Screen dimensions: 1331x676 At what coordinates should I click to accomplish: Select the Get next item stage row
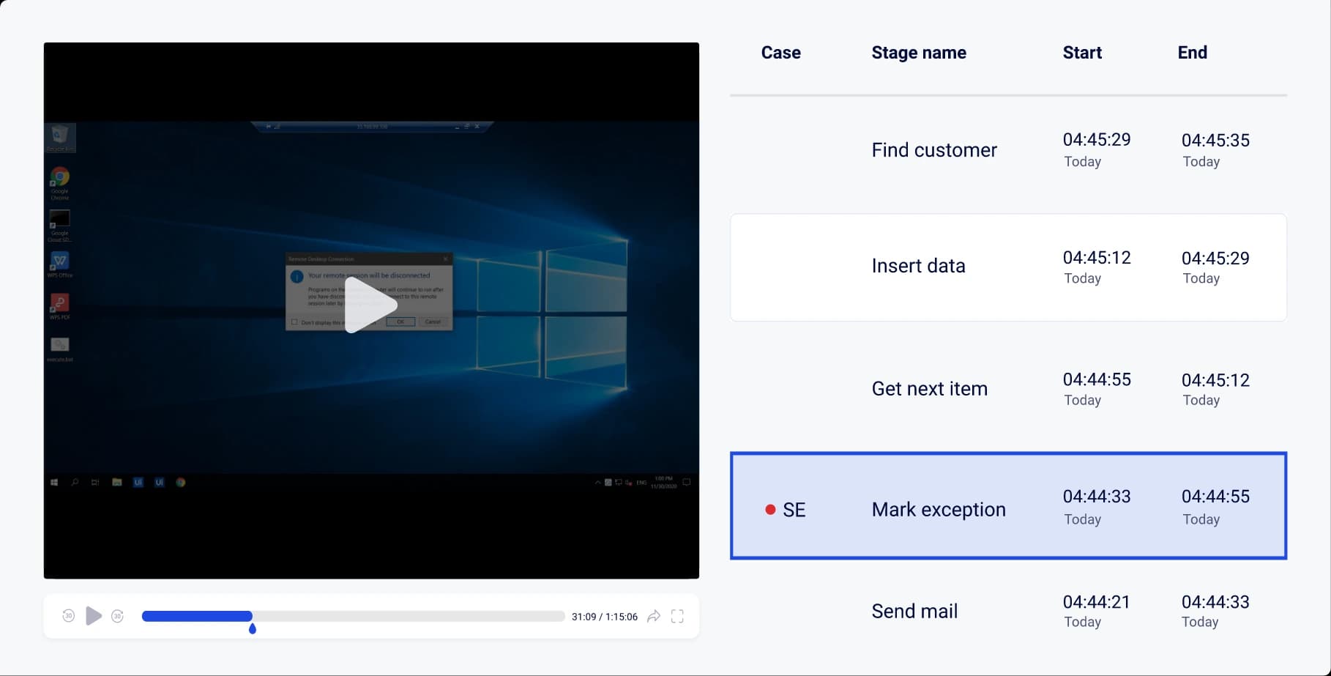click(1008, 389)
